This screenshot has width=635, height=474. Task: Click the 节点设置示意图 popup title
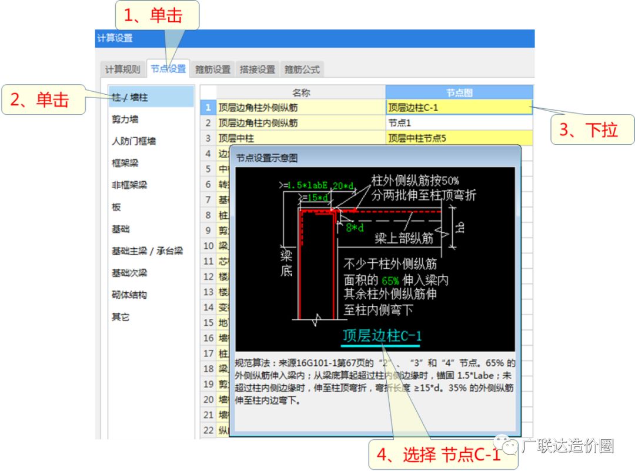coord(266,158)
